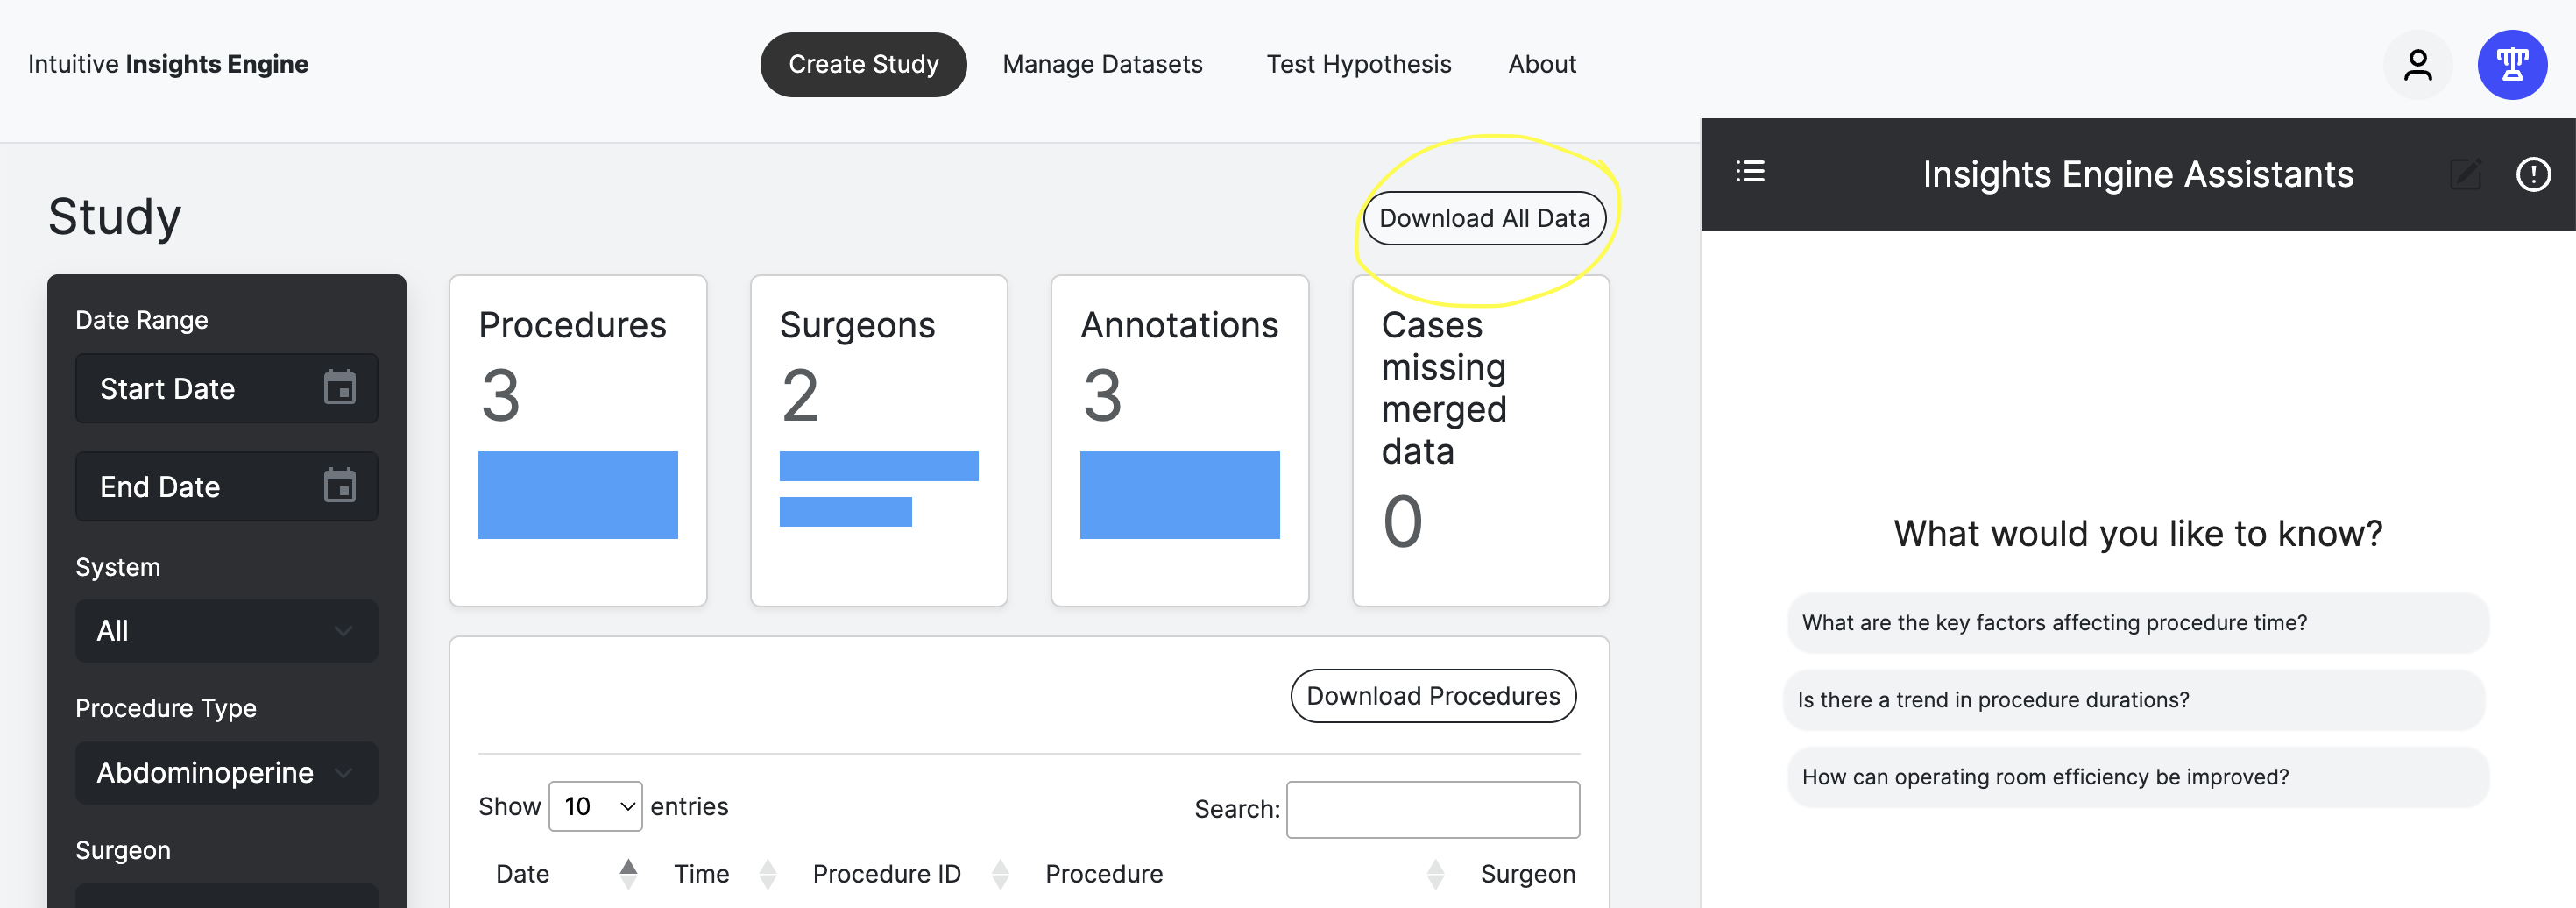Change the Show entries count dropdown
This screenshot has width=2576, height=908.
[595, 806]
